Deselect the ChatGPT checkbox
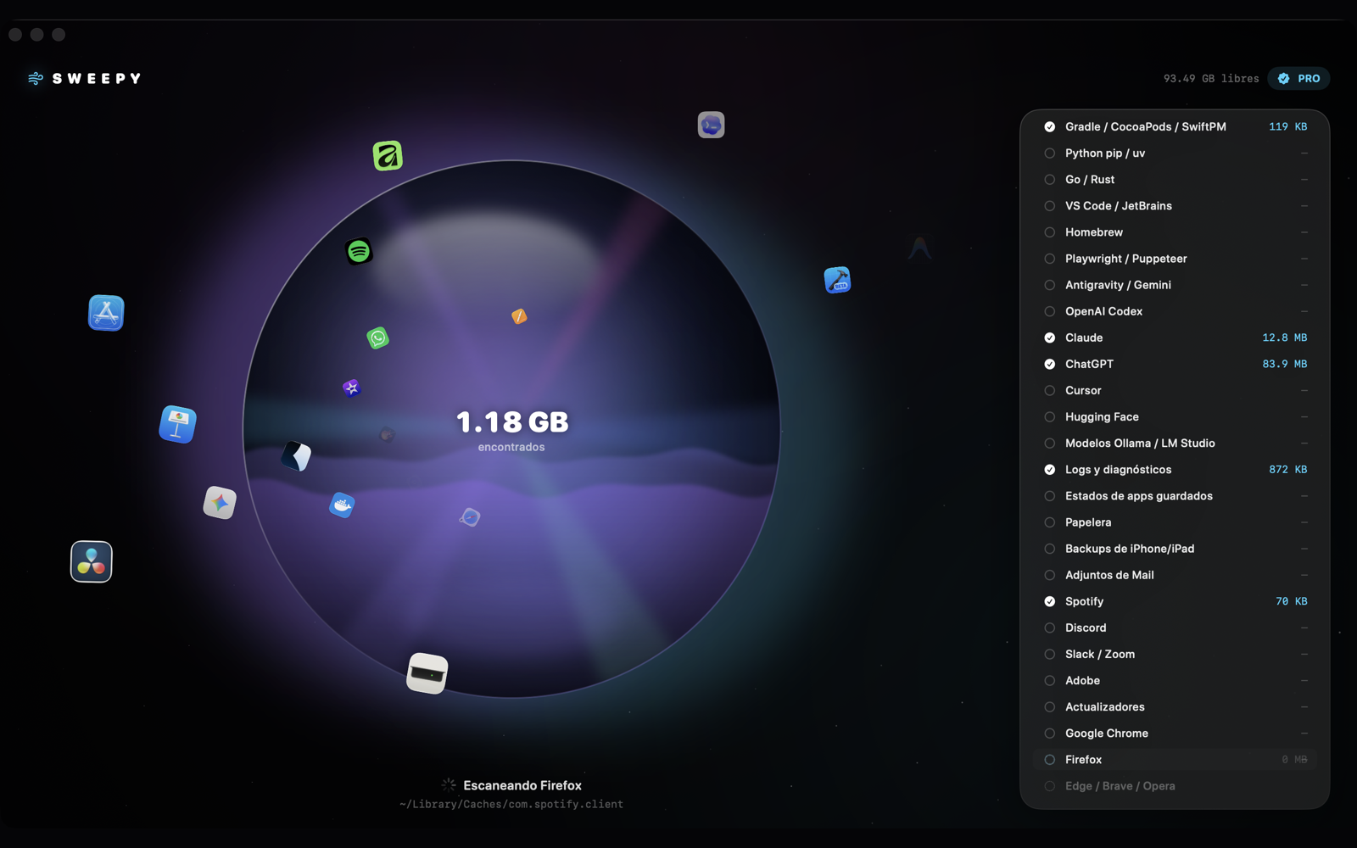 [x=1050, y=364]
